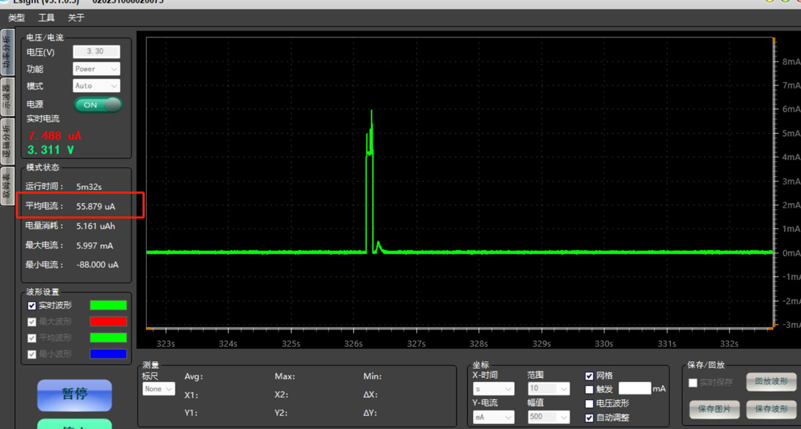Open the 示波器 side tab
This screenshot has width=801, height=429.
7,96
